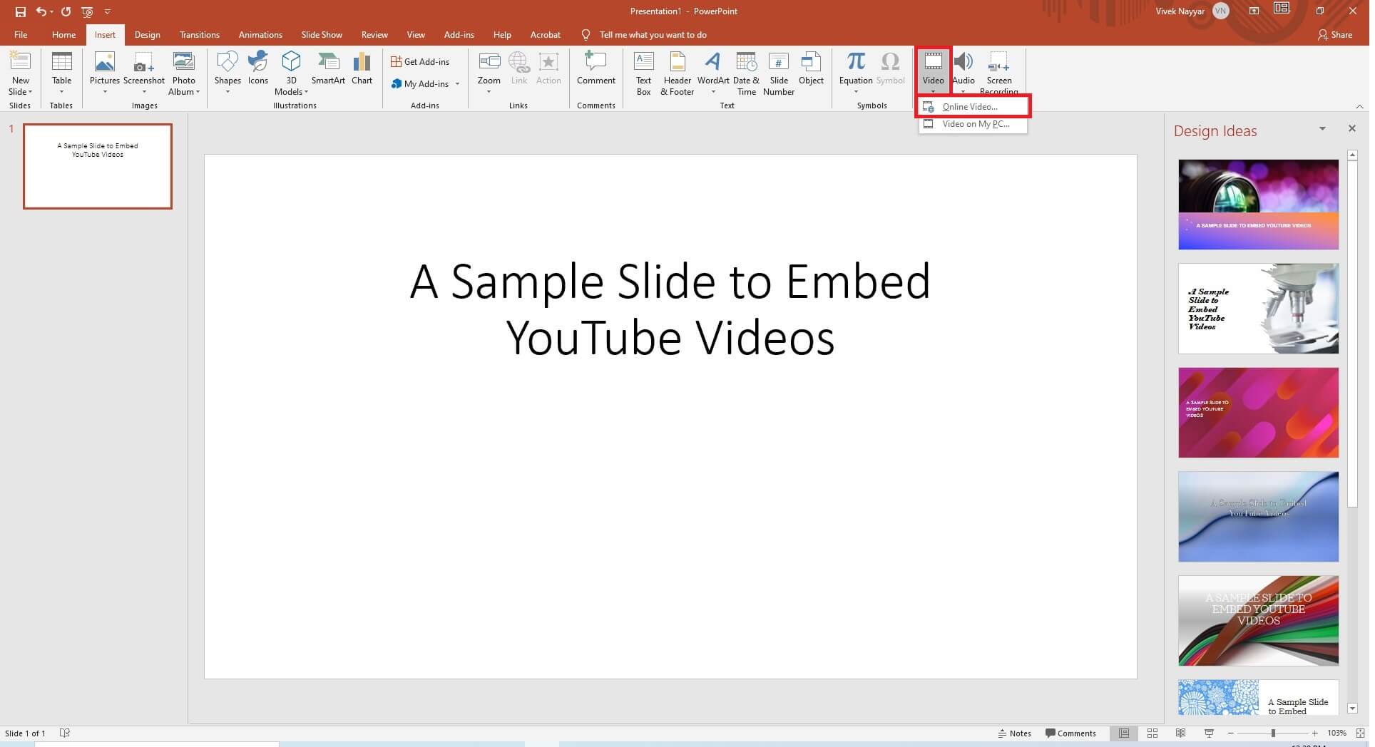Click the Screenshot tool

144,73
